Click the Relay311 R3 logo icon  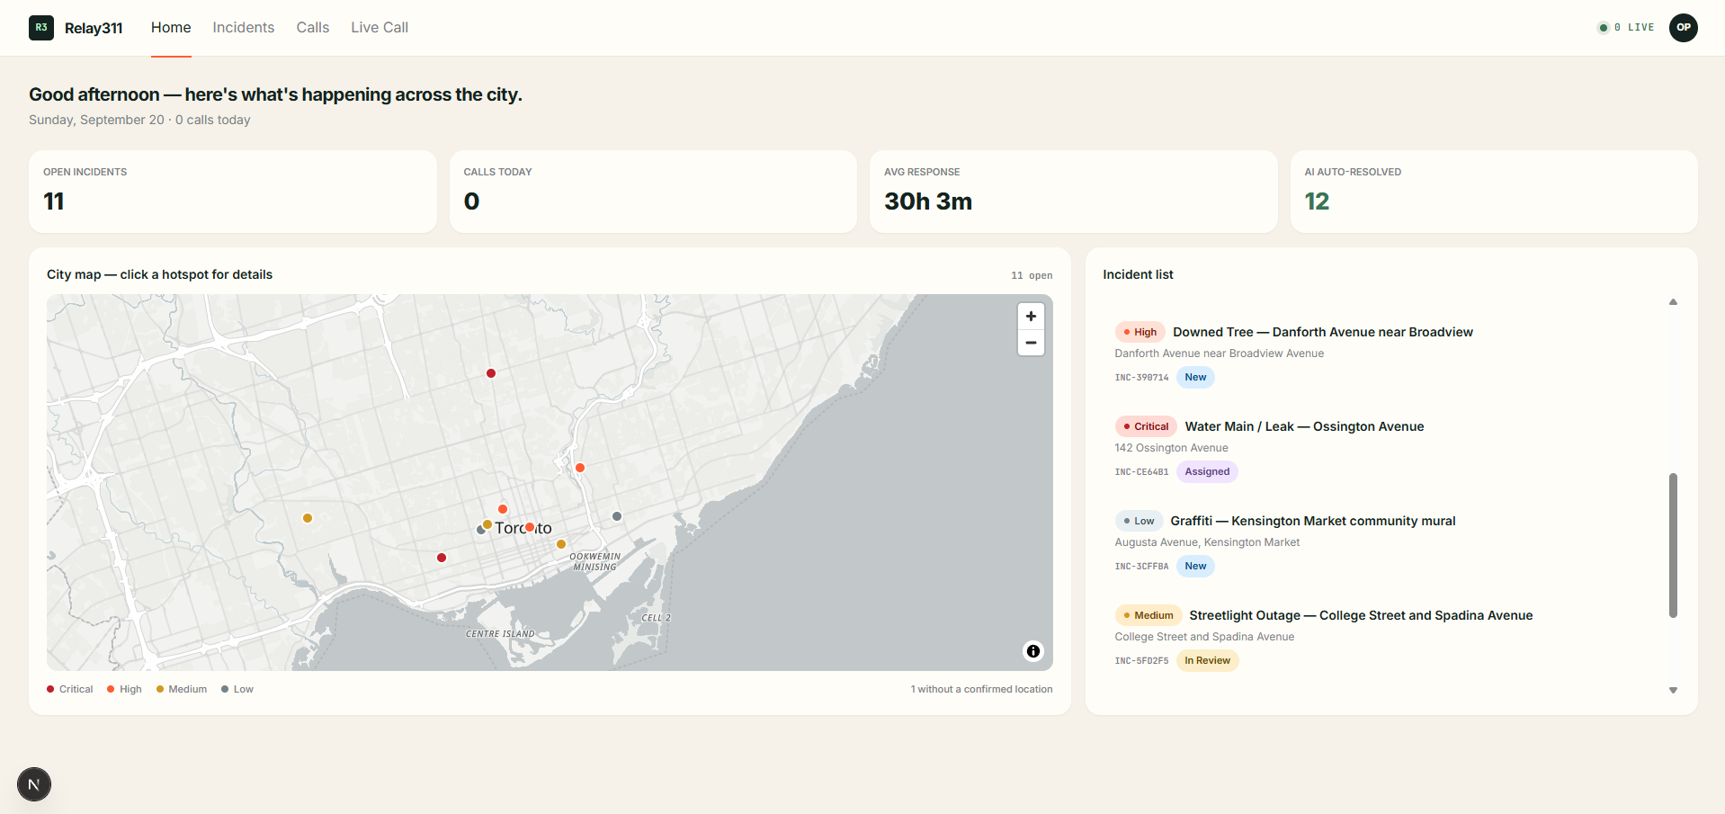click(41, 28)
